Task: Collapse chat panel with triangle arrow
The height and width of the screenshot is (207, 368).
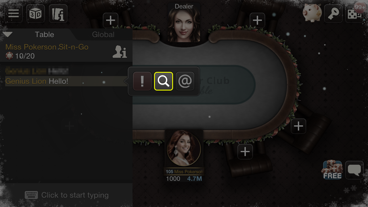Action: [7, 34]
